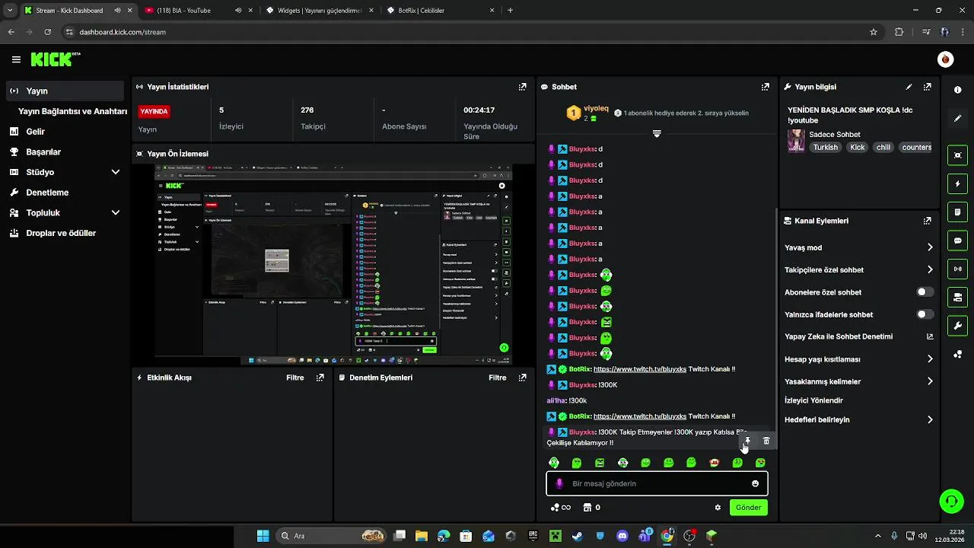The image size is (974, 548).
Task: Delete the hovered Bluyxks chat message
Action: (766, 440)
